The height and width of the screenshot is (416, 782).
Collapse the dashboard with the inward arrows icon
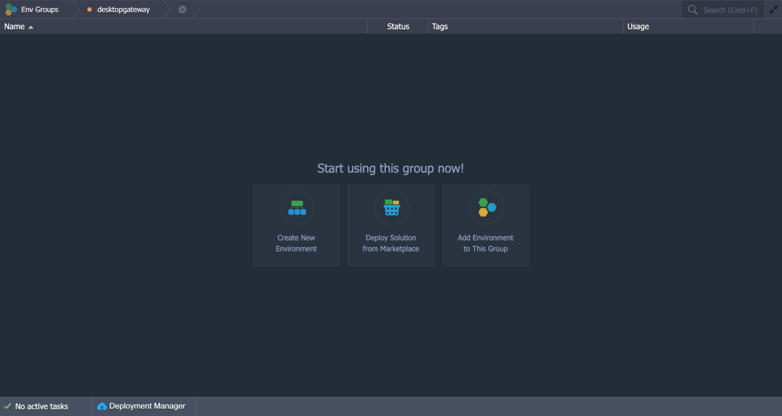pos(774,9)
